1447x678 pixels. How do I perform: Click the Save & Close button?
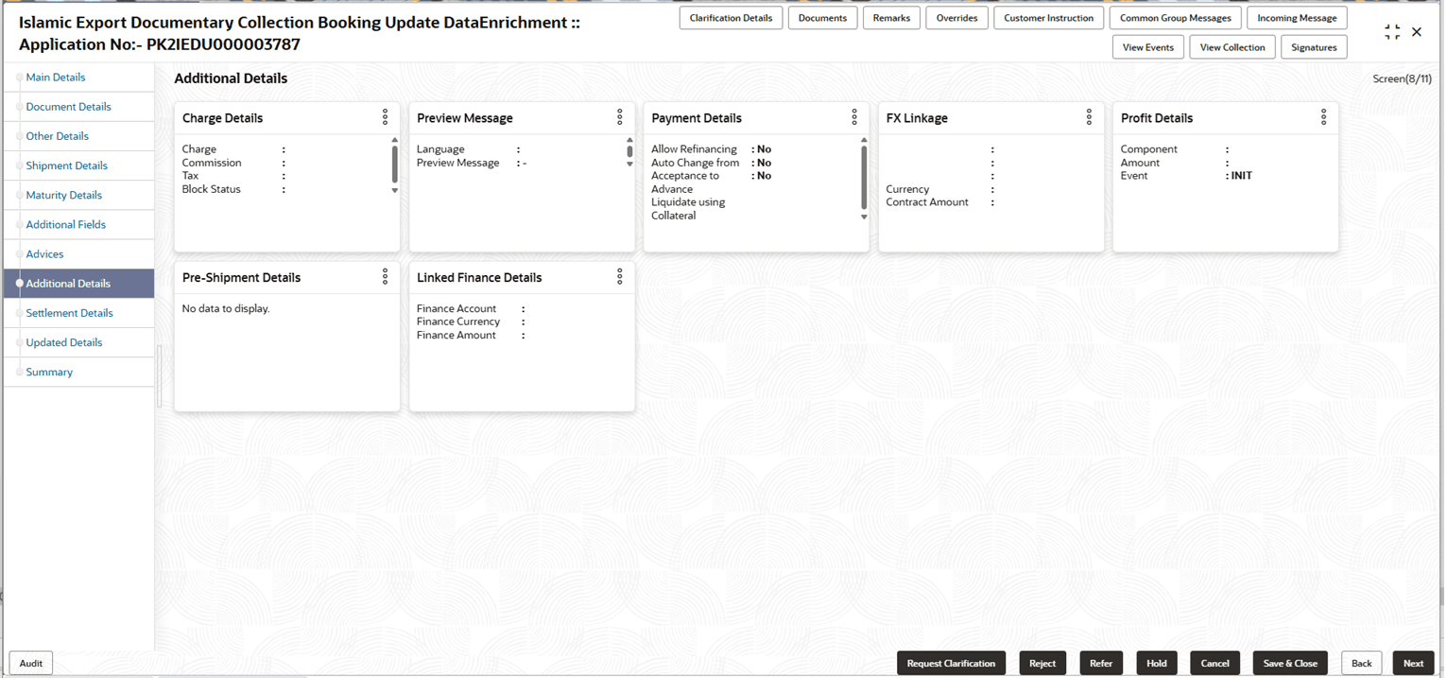coord(1289,663)
